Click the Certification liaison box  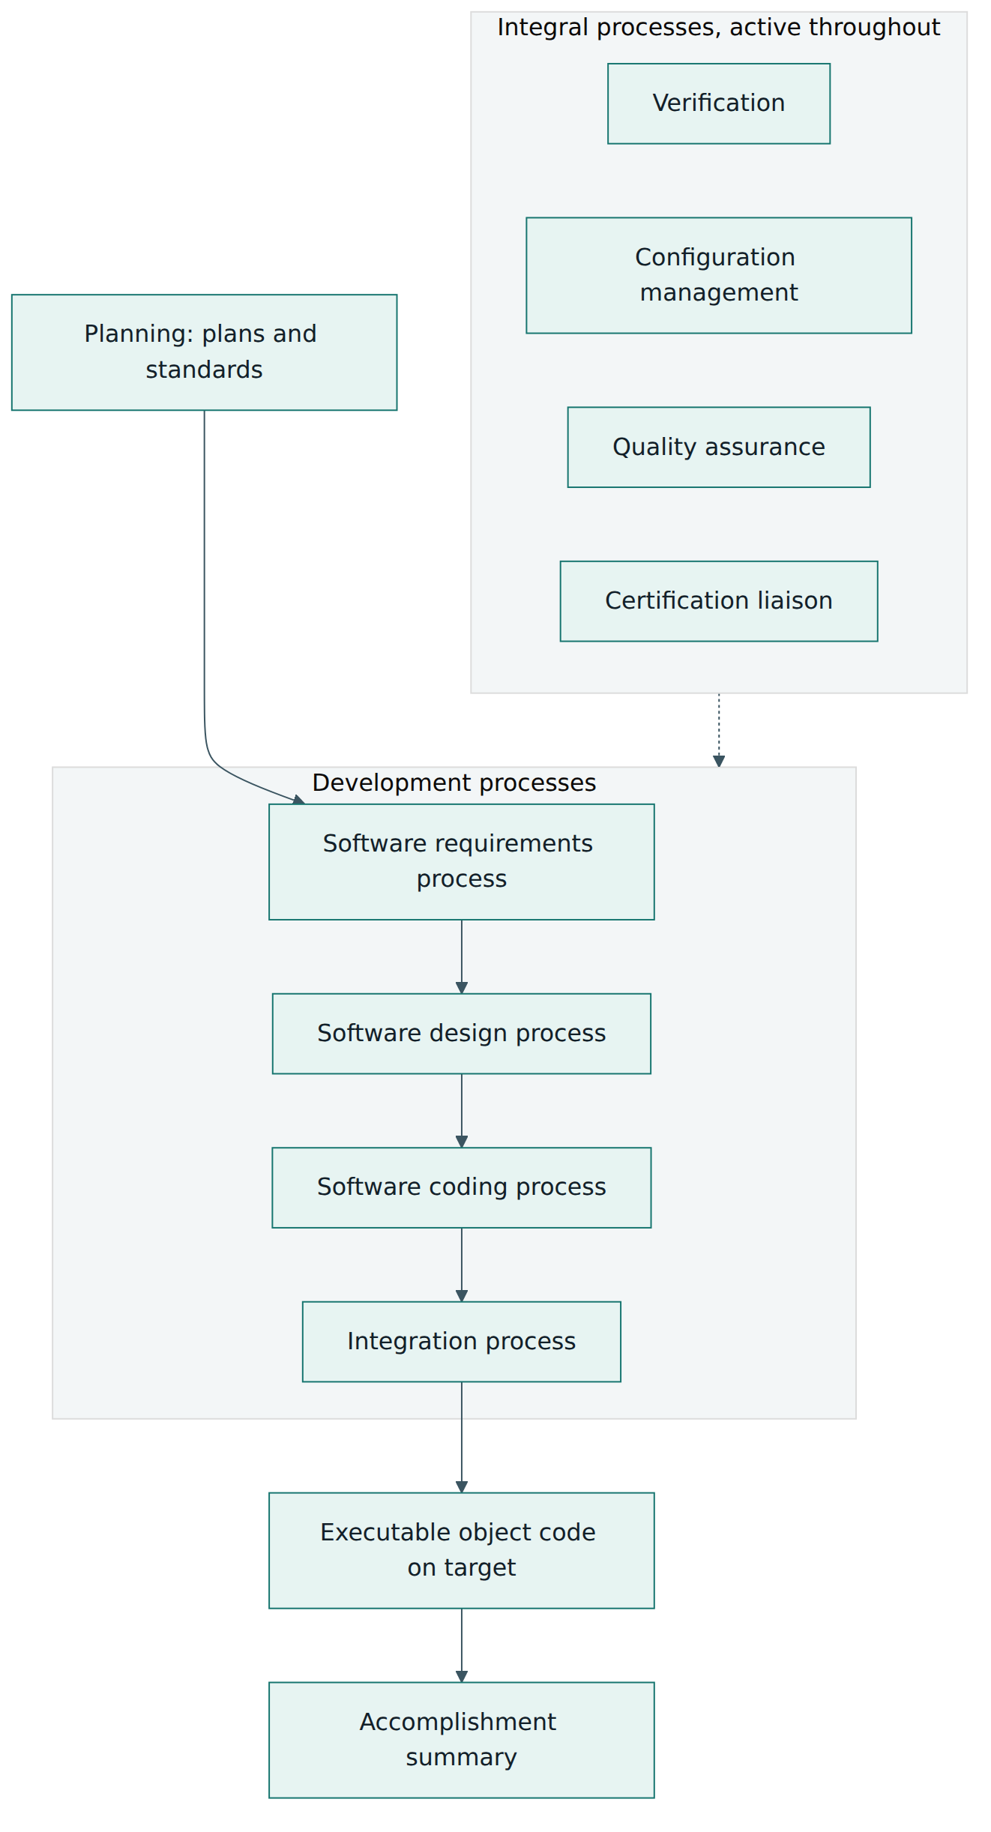[718, 600]
